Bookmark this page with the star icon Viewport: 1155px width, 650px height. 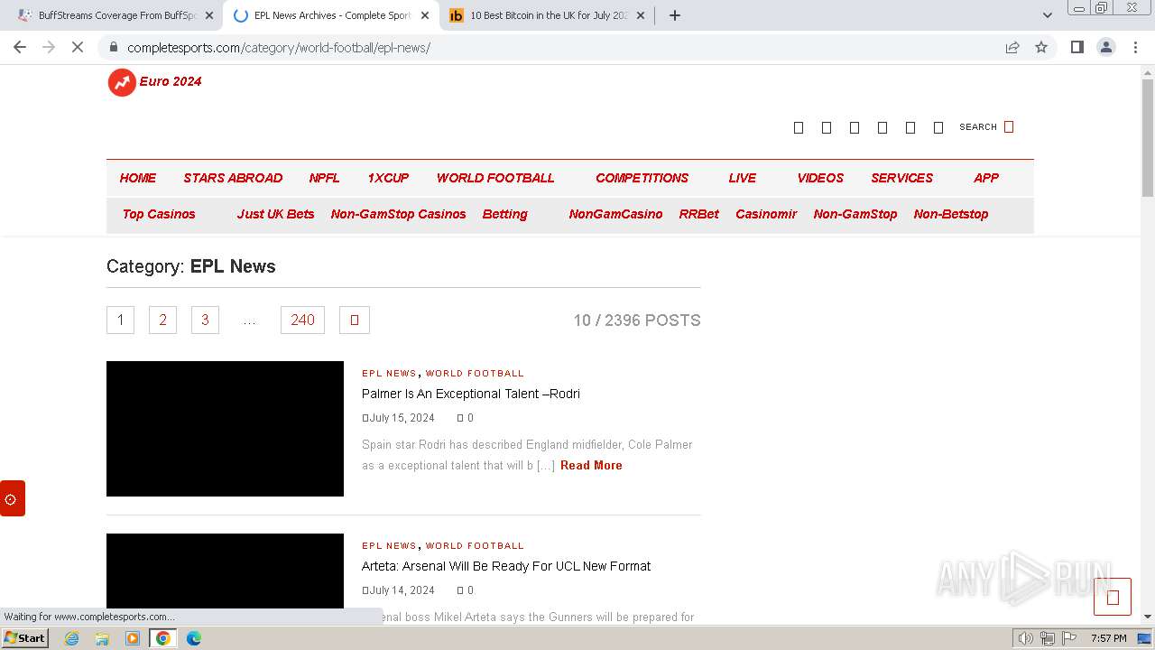(1041, 47)
